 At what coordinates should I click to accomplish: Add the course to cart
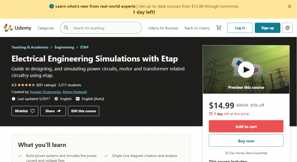click(246, 127)
